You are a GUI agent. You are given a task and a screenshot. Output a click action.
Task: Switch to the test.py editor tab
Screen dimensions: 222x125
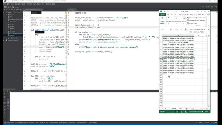coord(72,10)
